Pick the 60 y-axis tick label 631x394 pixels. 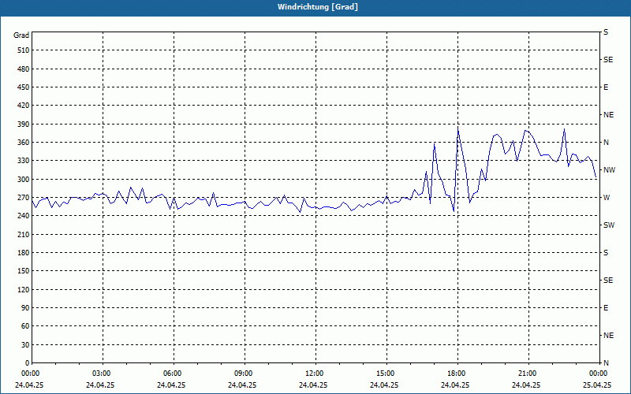pyautogui.click(x=25, y=326)
